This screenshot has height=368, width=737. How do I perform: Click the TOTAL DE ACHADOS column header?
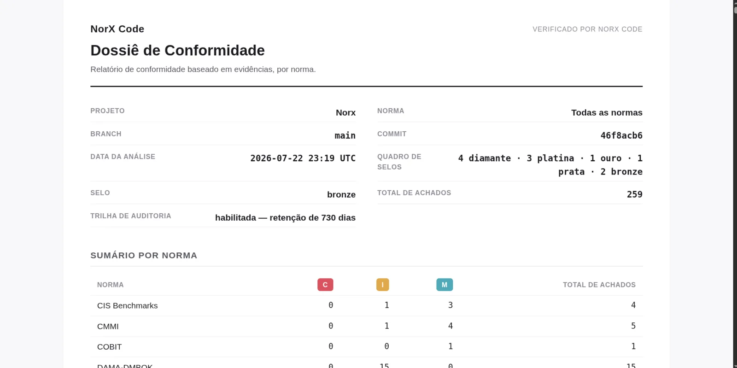tap(599, 285)
